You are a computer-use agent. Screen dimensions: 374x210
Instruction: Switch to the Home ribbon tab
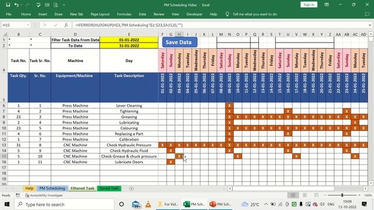(x=26, y=14)
